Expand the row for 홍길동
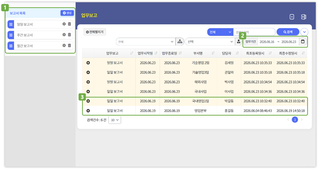 click(x=88, y=111)
